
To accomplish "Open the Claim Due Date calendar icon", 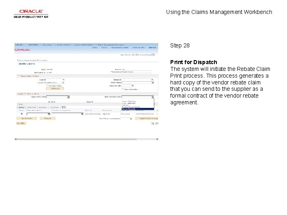I will point(133,86).
